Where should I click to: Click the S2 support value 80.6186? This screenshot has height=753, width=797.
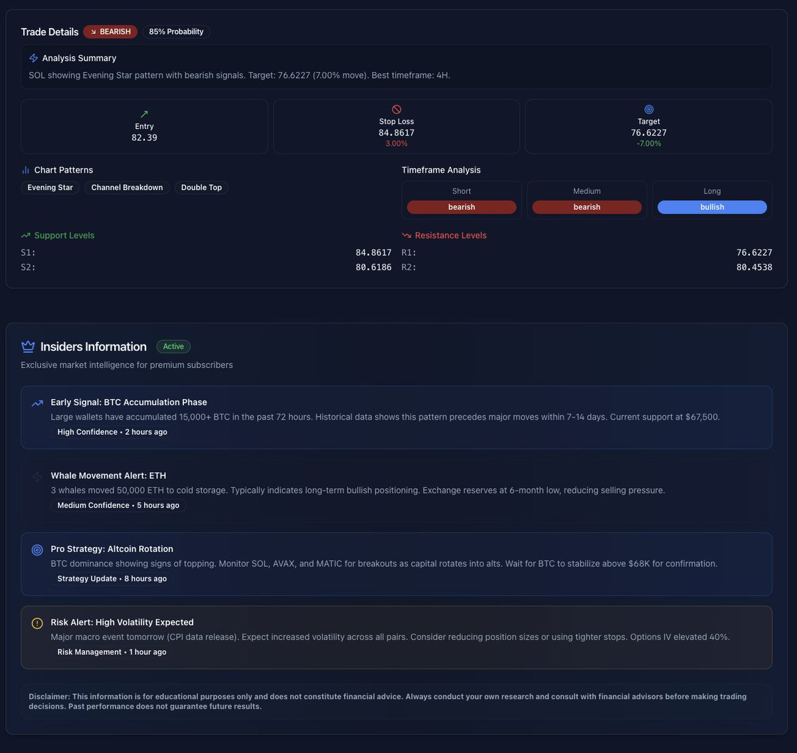[x=373, y=267]
